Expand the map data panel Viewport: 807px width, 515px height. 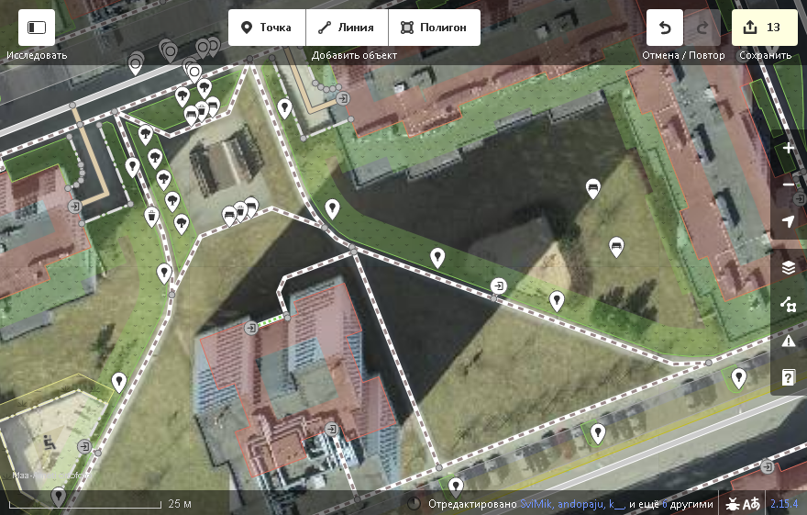click(789, 304)
